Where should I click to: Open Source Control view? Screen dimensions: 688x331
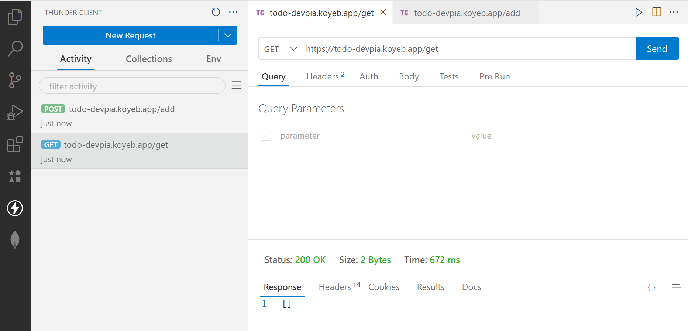[15, 80]
